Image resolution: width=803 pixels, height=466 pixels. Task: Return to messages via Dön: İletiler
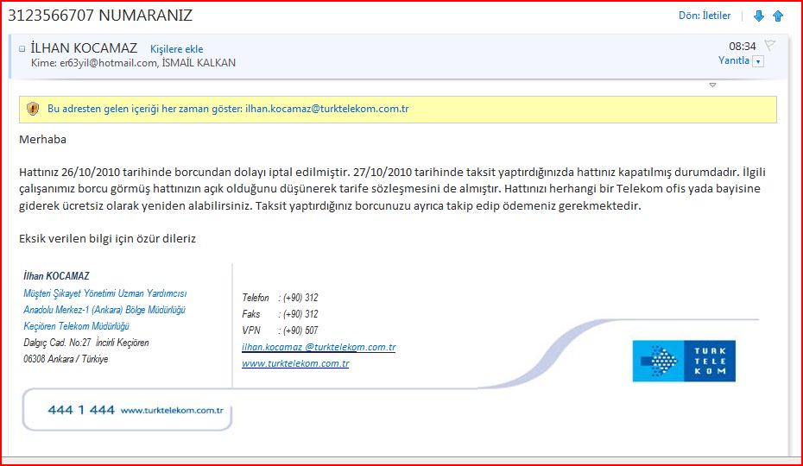coord(705,16)
